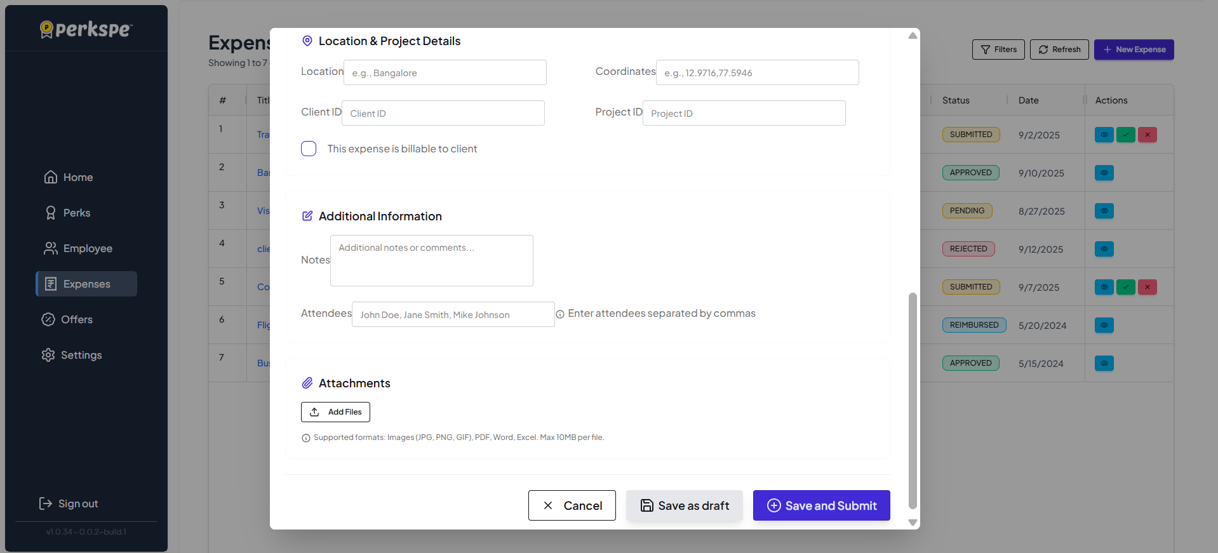Click the green approve icon for 9/7/2025 expense
The height and width of the screenshot is (553, 1218).
tap(1125, 287)
